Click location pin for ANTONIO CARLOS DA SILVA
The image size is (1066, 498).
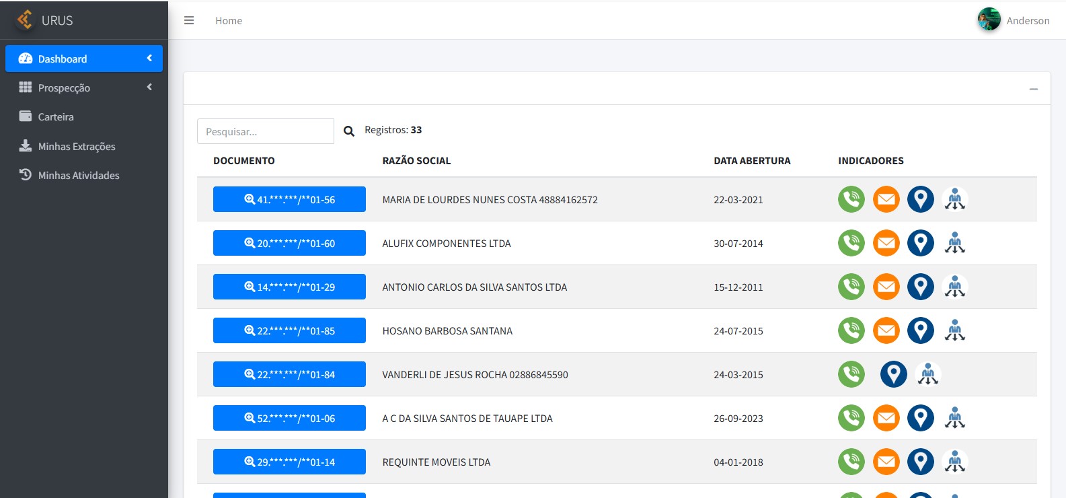920,287
